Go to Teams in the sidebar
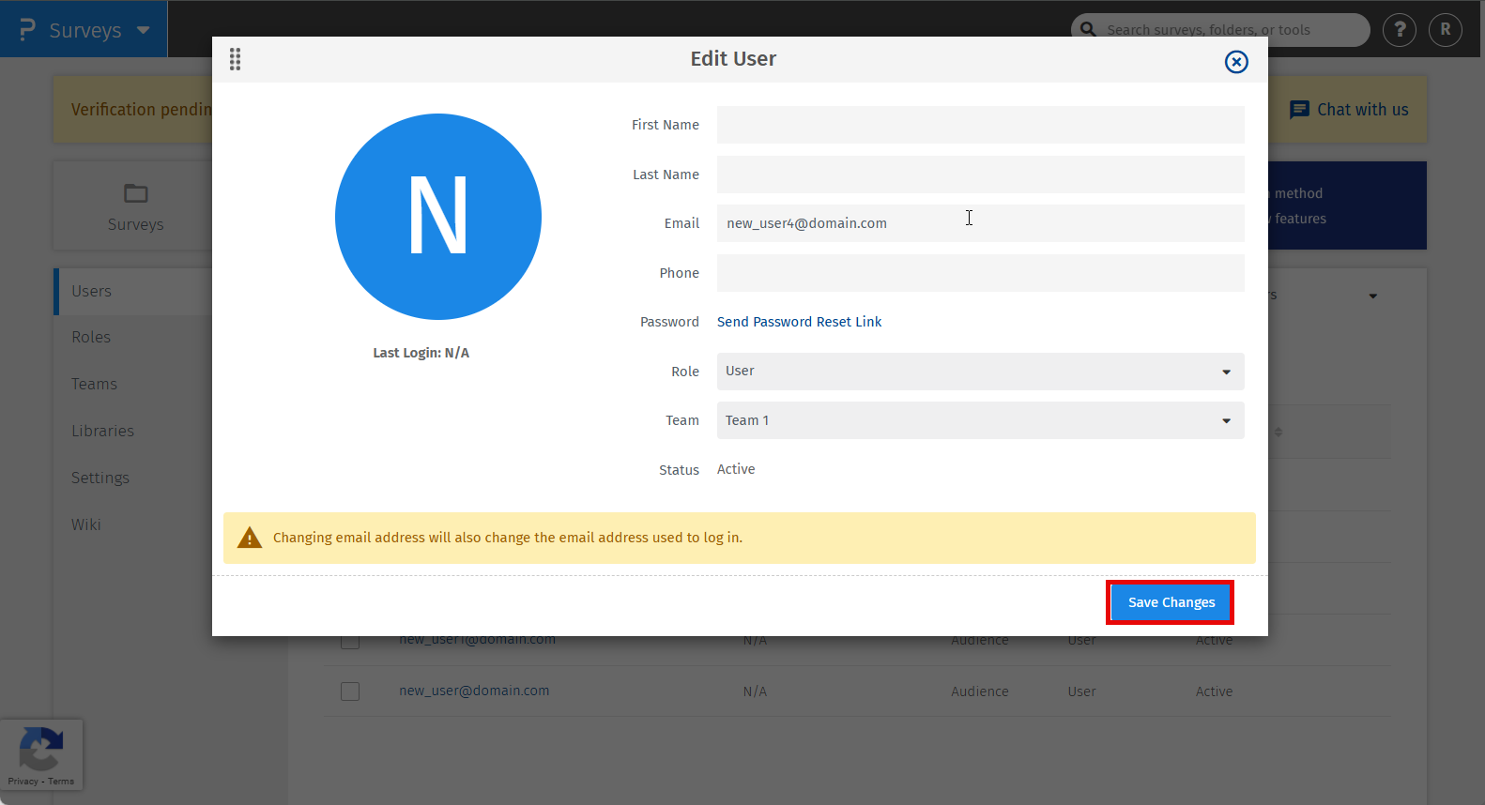 [x=94, y=384]
